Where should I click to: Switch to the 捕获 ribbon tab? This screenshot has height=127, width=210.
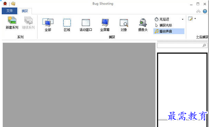click(25, 11)
